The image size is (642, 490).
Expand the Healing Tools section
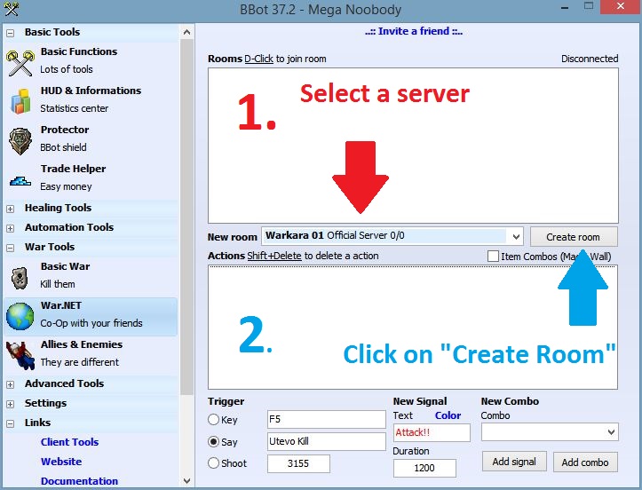tap(10, 209)
